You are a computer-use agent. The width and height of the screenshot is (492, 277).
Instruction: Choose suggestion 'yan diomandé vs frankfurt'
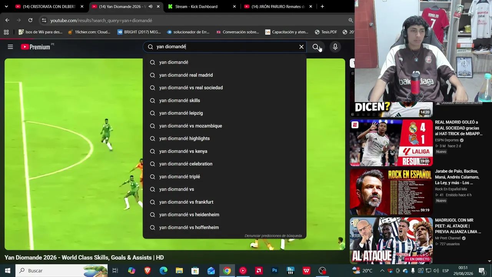click(x=224, y=202)
